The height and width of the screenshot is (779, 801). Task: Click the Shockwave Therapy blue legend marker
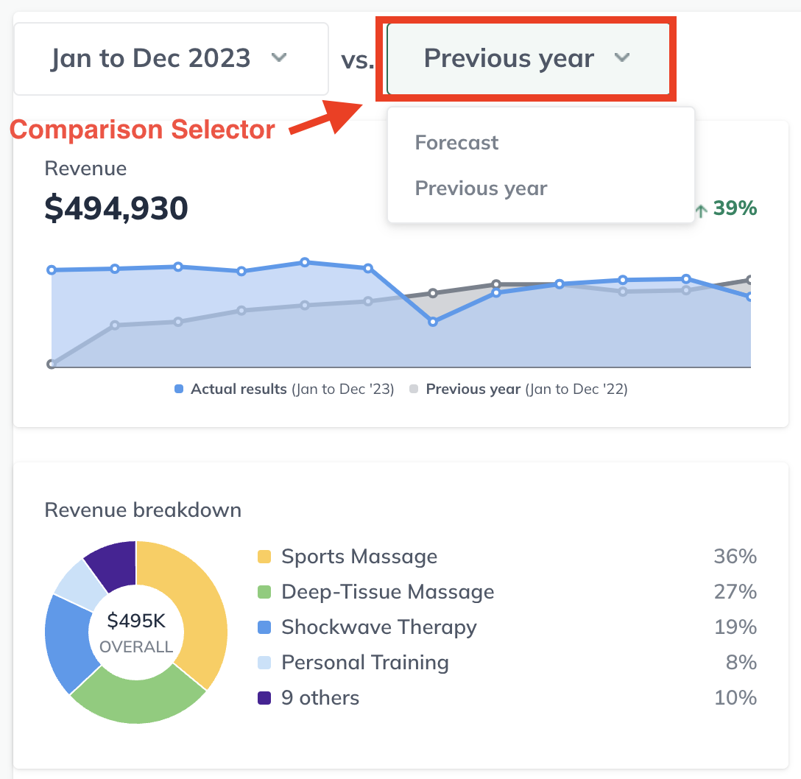tap(266, 627)
